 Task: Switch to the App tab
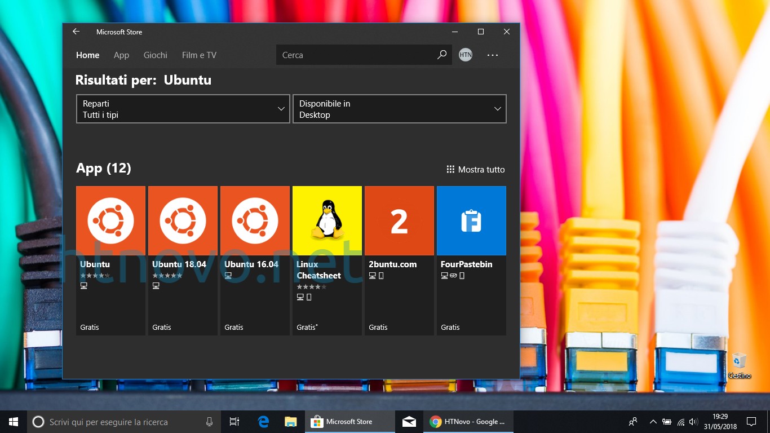click(x=121, y=55)
